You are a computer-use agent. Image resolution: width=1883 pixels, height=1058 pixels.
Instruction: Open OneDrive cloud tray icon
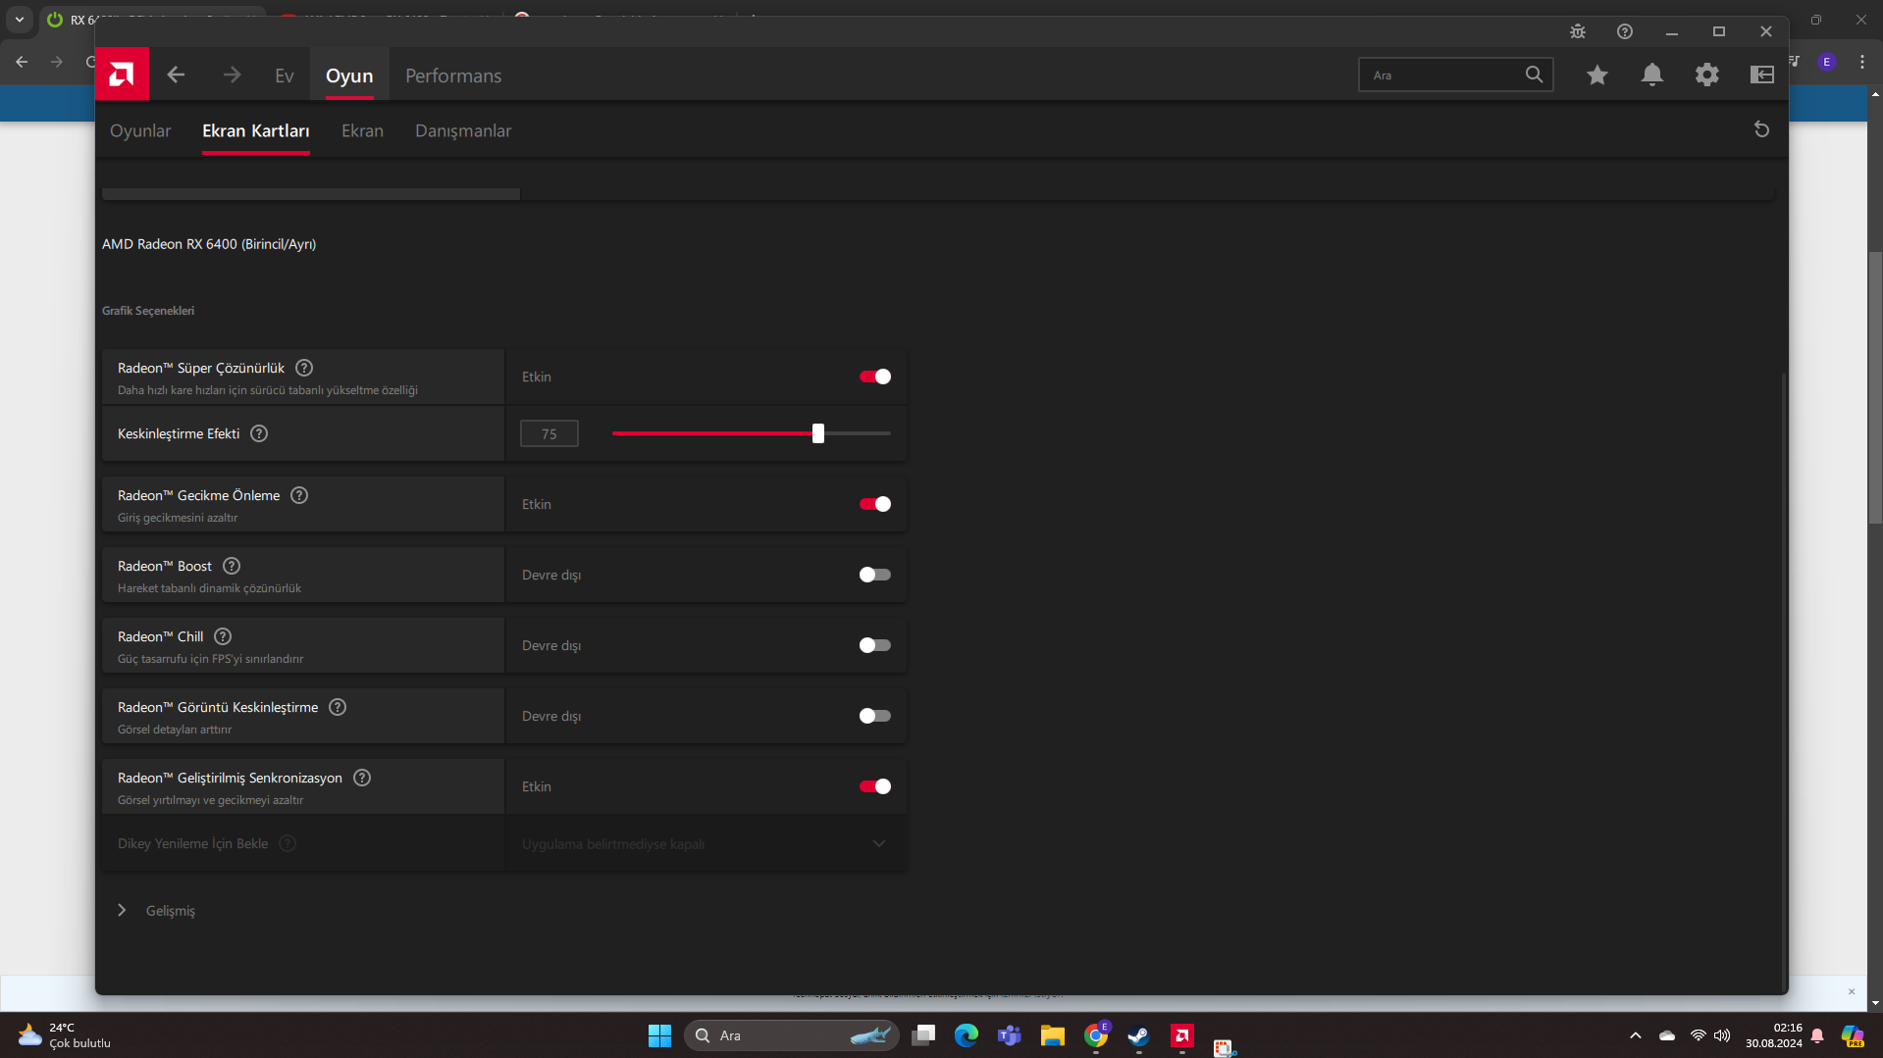(x=1667, y=1035)
